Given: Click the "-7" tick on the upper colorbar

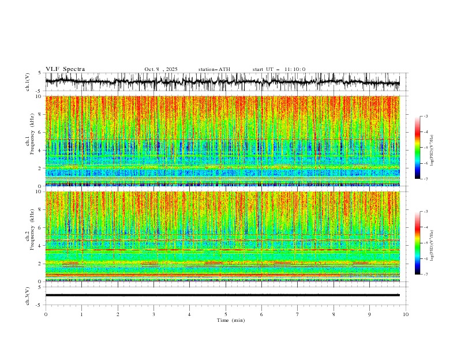Looking at the screenshot, I should (426, 179).
